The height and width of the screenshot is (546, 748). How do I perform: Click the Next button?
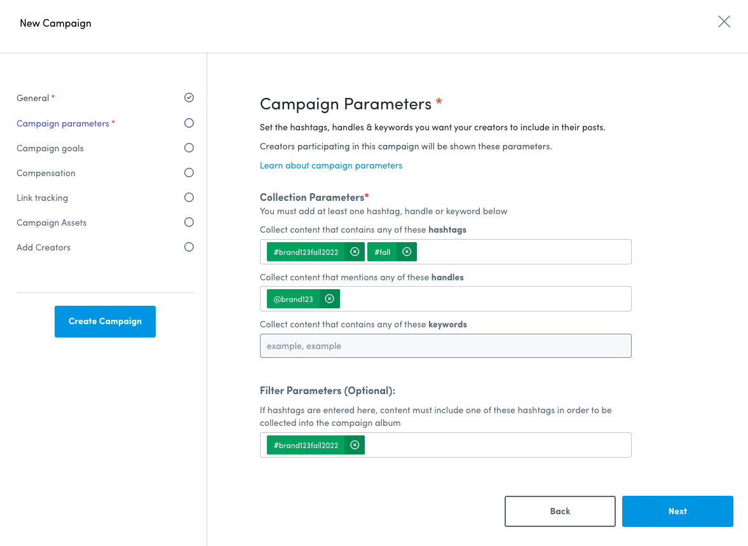point(677,511)
